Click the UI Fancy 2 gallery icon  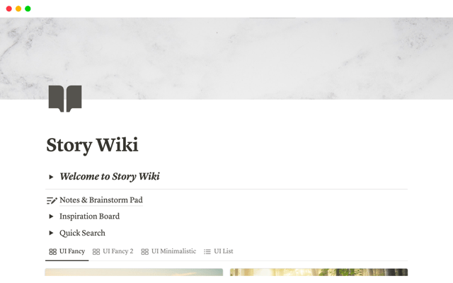96,252
